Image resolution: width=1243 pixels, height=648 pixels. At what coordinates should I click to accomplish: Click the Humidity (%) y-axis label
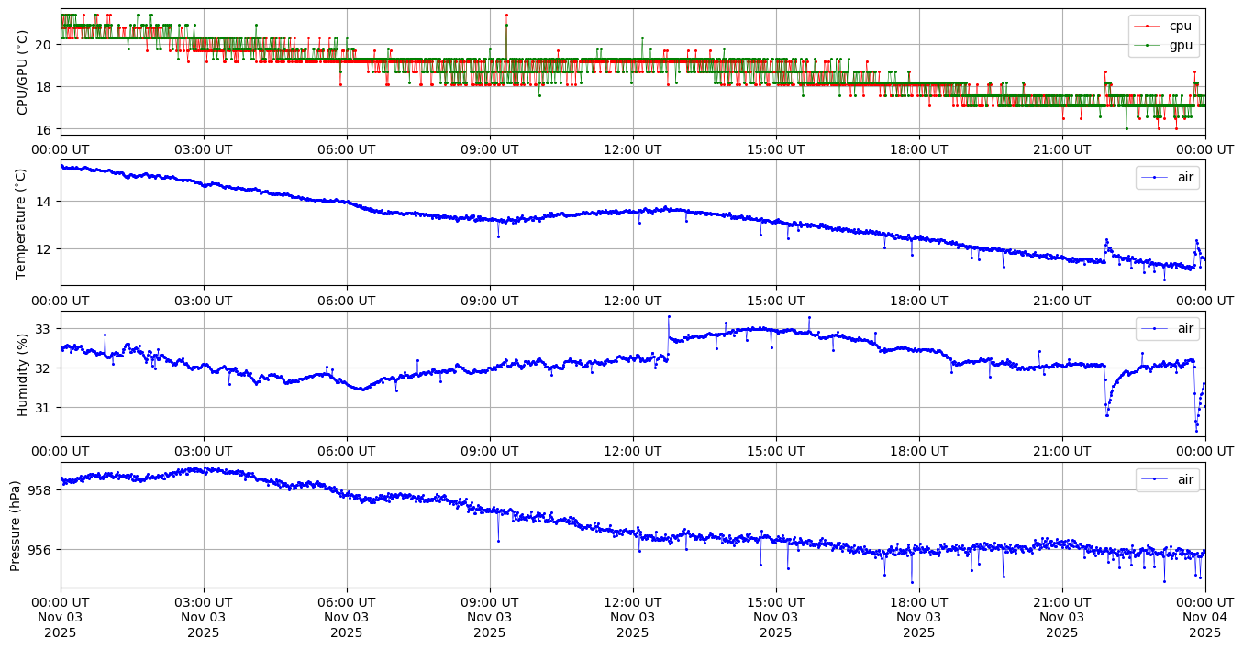(x=23, y=374)
